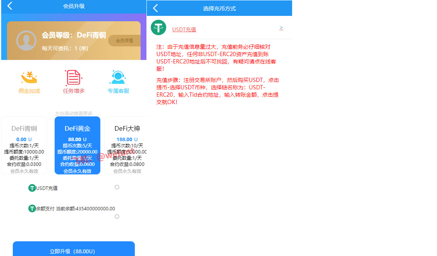Screen dimensions: 437x256
Task: Go back from the 会员升级 screen
Action: coord(10,6)
